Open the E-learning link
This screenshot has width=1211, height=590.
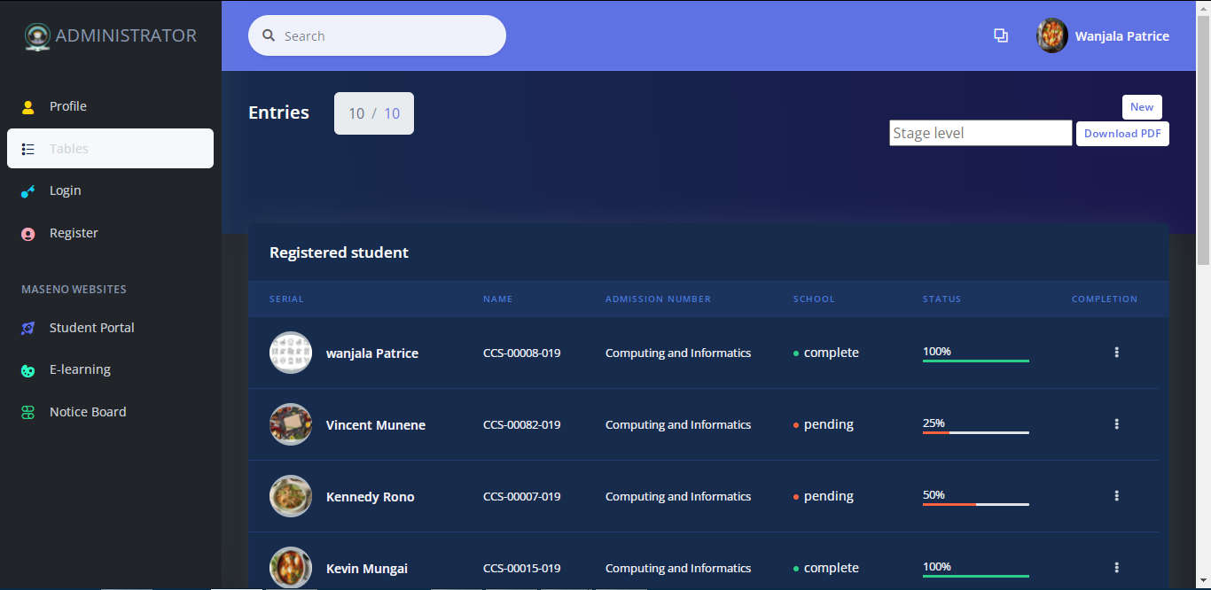click(110, 369)
